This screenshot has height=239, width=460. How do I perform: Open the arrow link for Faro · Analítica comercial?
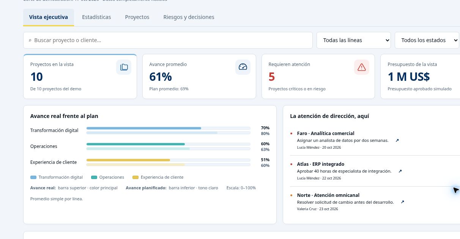point(397,140)
